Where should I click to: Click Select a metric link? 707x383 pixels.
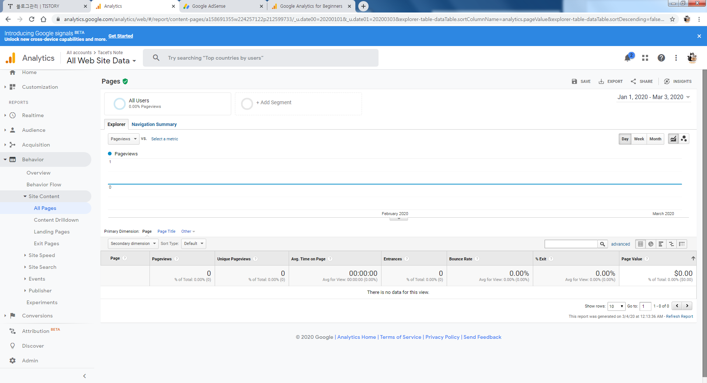tap(164, 139)
